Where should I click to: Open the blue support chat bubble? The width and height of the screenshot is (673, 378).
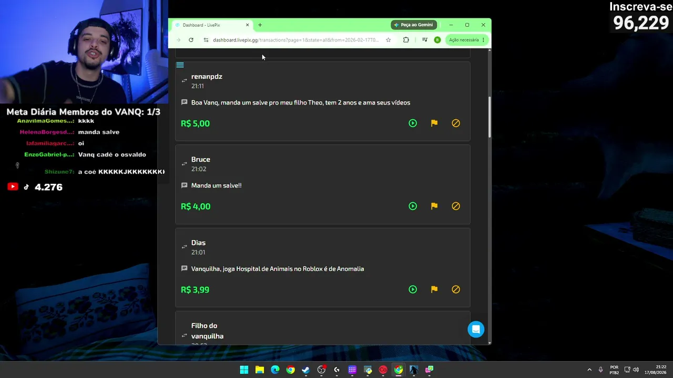(476, 329)
